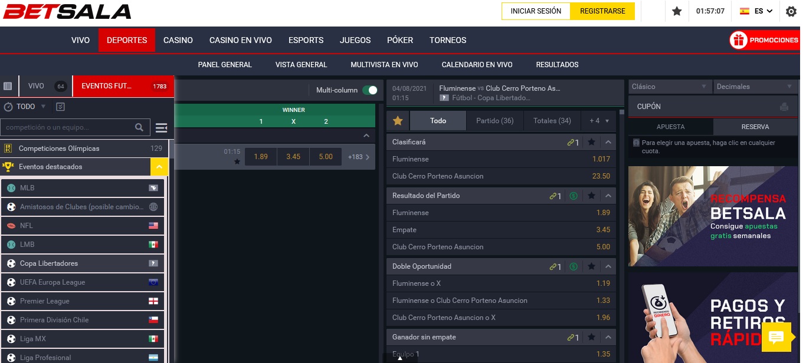Screen dimensions: 806x363
Task: Select Fluminense o X at 1.19
Action: point(501,283)
